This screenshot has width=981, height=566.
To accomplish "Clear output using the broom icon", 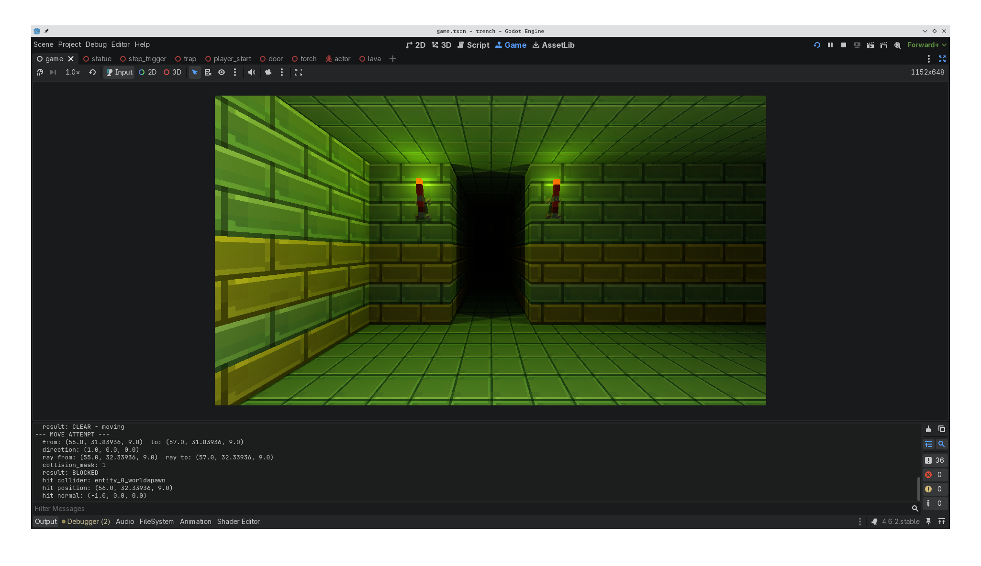I will tap(928, 429).
